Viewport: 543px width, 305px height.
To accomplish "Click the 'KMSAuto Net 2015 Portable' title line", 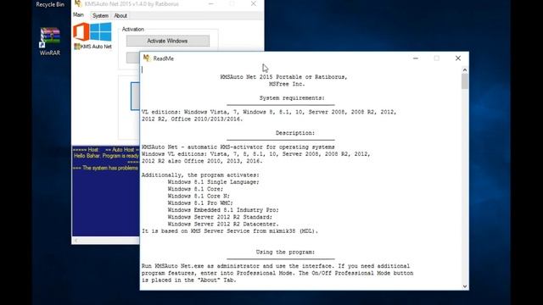I will click(x=283, y=77).
